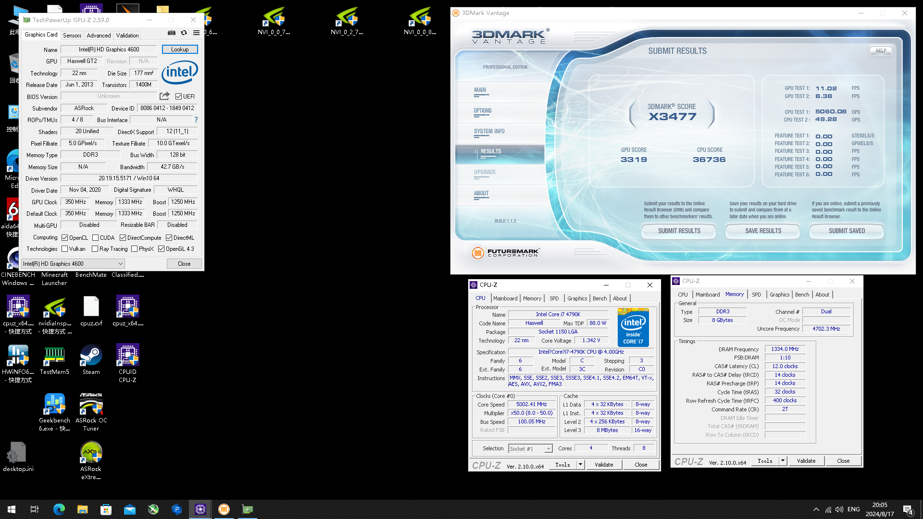Click the BIOS share/export icon in GPU-Z
This screenshot has width=923, height=519.
click(164, 96)
